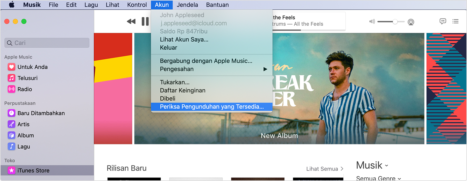Image resolution: width=467 pixels, height=181 pixels.
Task: Open the Kontrol menu in menu bar
Action: [137, 5]
